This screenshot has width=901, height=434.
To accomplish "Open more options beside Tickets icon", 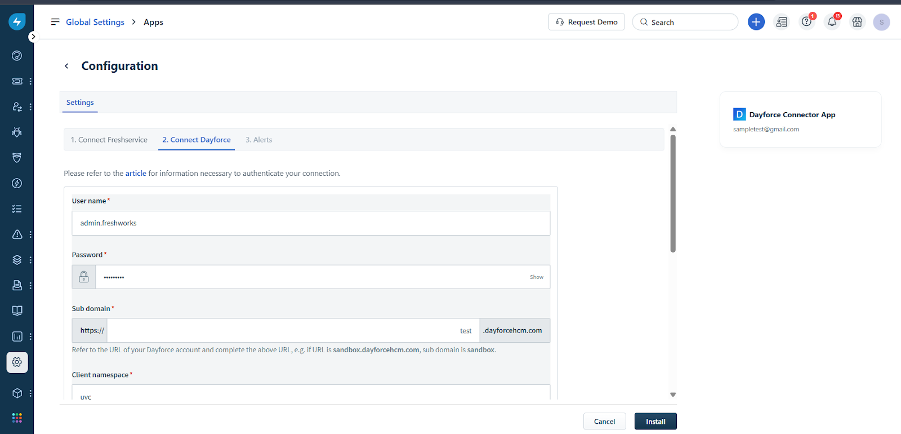I will click(x=30, y=81).
